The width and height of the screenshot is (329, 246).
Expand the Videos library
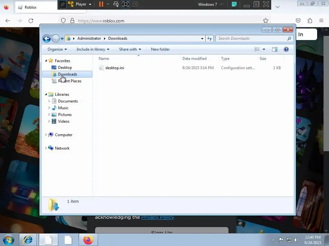point(49,121)
